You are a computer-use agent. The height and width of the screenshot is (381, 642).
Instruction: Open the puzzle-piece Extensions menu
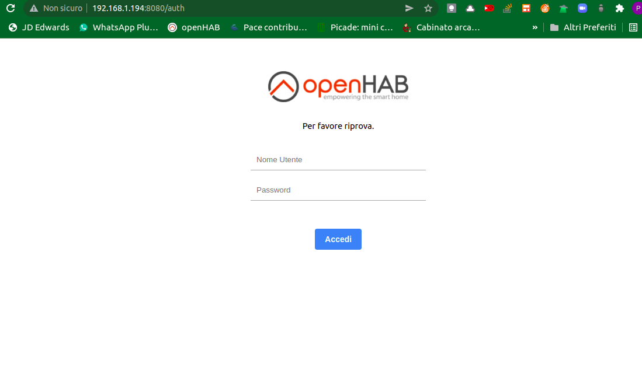(x=620, y=8)
